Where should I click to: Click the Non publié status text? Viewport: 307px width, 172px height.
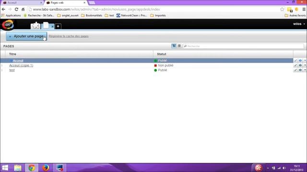(x=165, y=65)
